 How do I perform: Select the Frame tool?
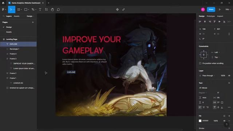(19, 9)
